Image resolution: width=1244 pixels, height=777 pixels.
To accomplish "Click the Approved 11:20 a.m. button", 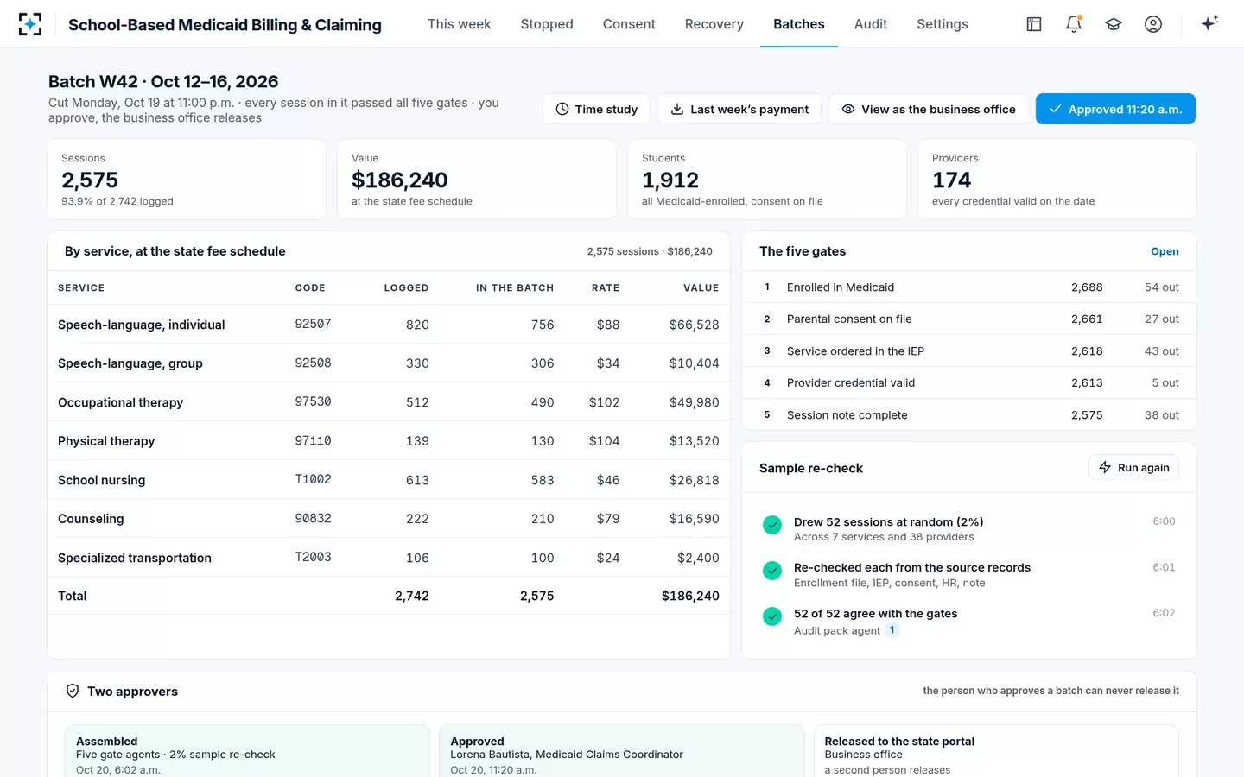I will (x=1115, y=109).
